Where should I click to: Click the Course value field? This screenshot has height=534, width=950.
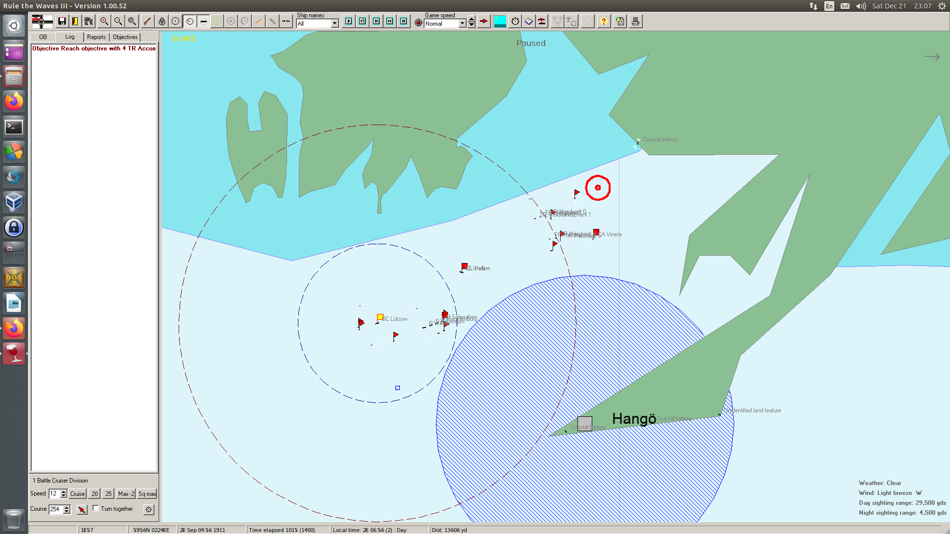tap(56, 509)
